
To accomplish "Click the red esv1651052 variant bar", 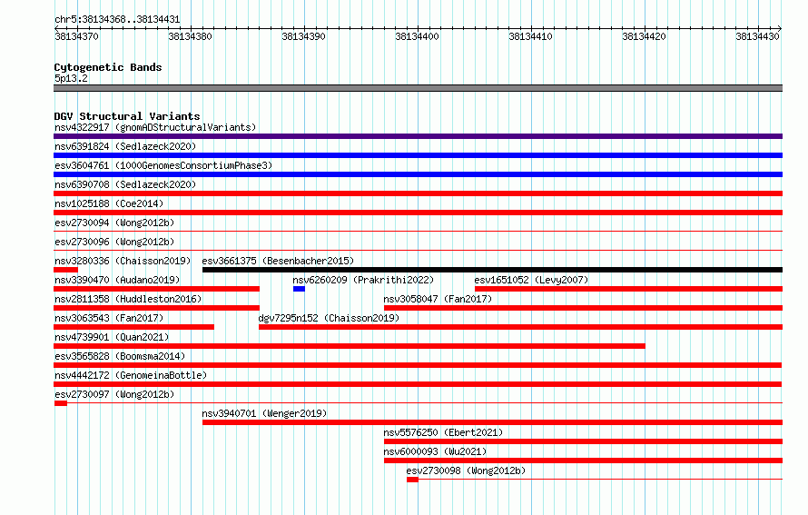I will (628, 289).
